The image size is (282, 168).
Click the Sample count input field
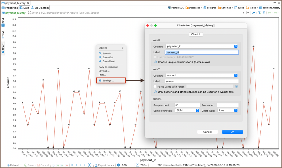pyautogui.click(x=187, y=105)
